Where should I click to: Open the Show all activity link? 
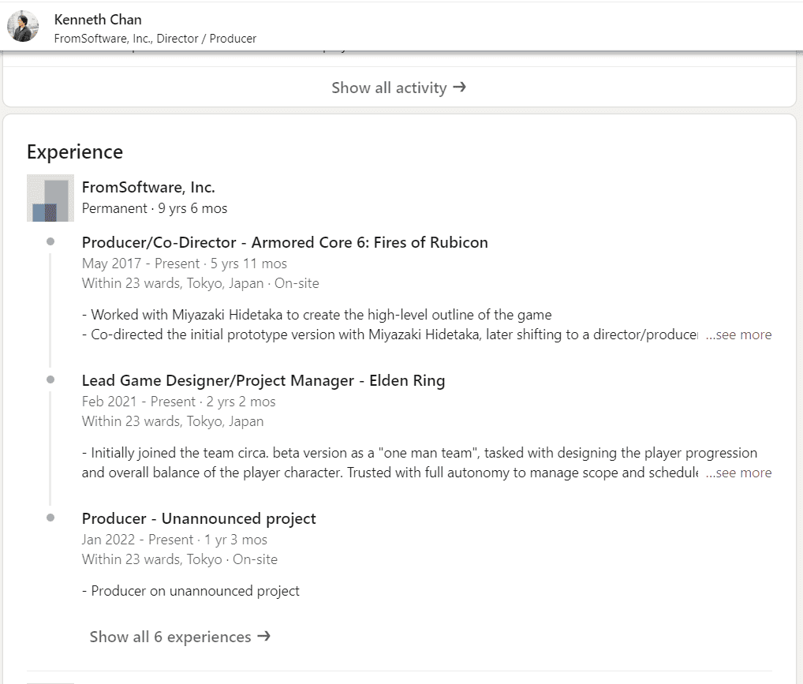click(389, 88)
